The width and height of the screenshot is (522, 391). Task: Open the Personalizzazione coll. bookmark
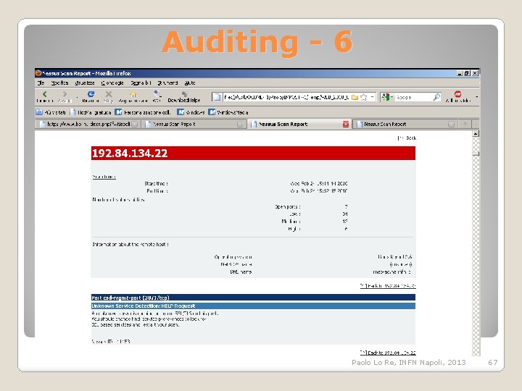[143, 112]
